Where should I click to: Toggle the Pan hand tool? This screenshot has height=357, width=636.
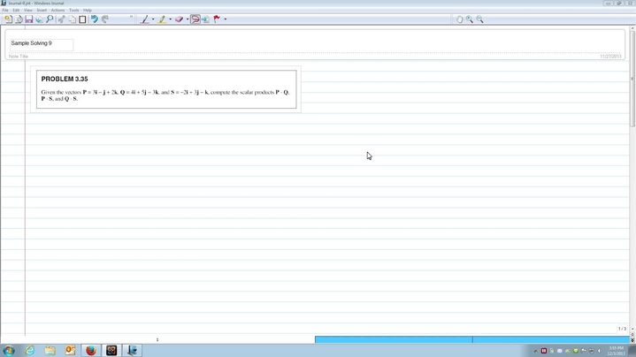click(459, 19)
